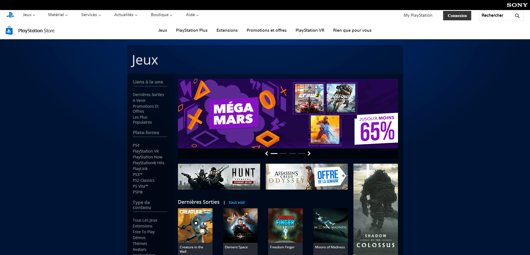530x255 pixels.
Task: Select Les Plus Populaires in sidebar
Action: [142, 120]
